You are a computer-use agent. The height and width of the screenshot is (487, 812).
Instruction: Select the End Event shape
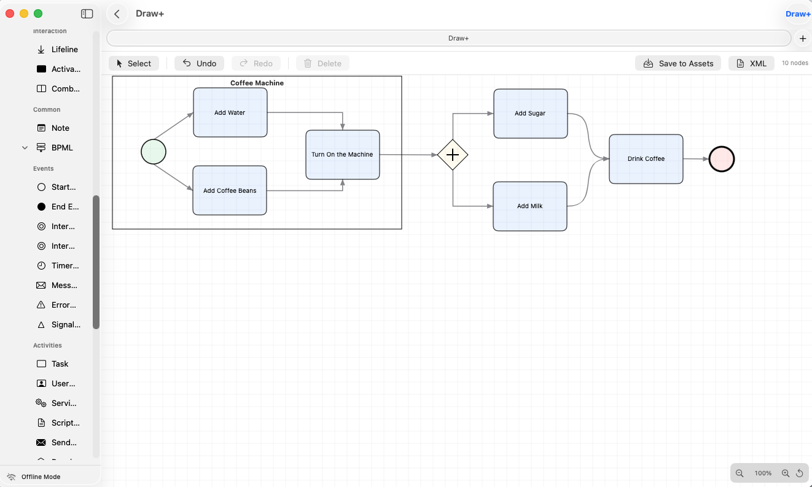(58, 206)
